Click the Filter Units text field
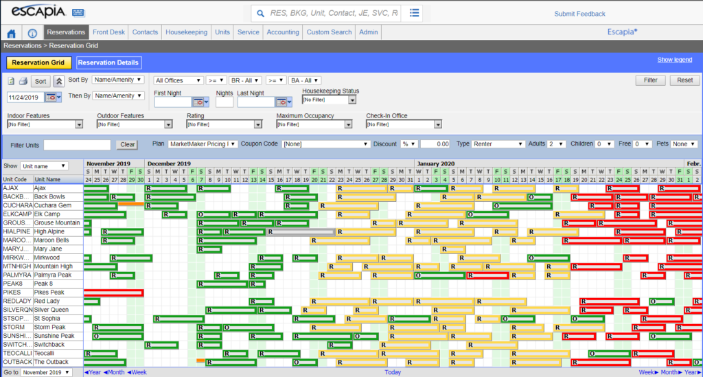Screen dimensions: 703x377 coord(77,145)
